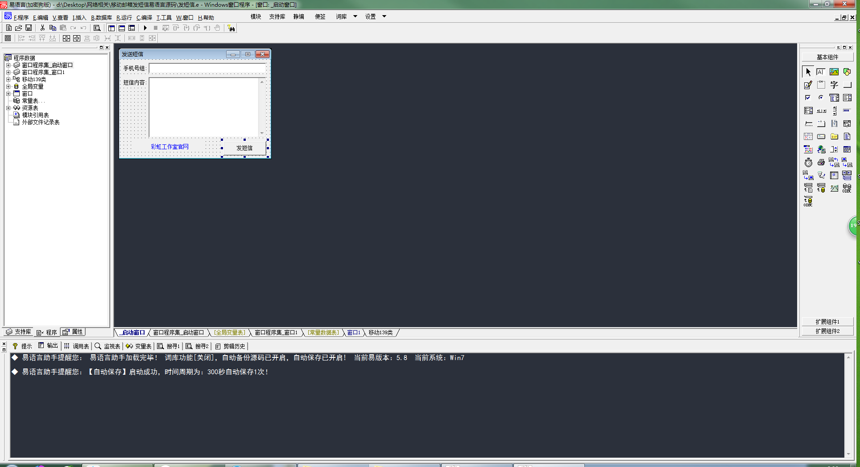The height and width of the screenshot is (467, 860).
Task: Click the 发短信 button on form
Action: click(x=244, y=148)
